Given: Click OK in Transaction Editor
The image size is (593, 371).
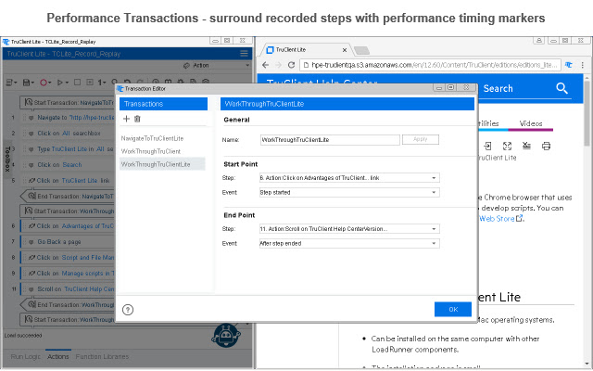Looking at the screenshot, I should [453, 309].
